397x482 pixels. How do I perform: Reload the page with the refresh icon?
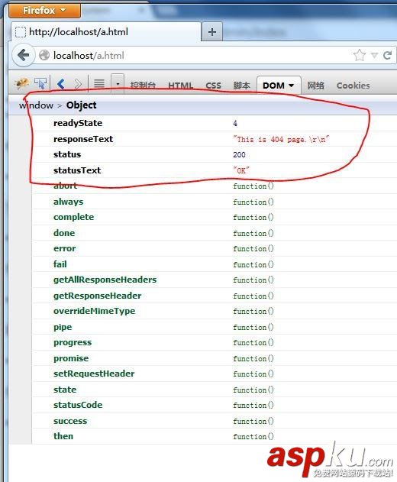pyautogui.click(x=387, y=55)
